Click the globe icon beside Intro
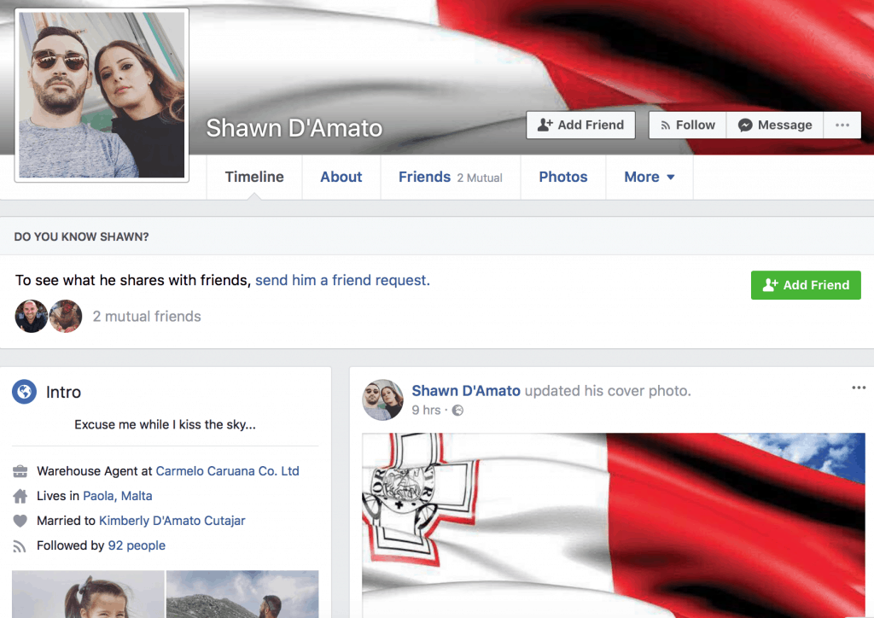Viewport: 874px width, 618px height. [24, 392]
